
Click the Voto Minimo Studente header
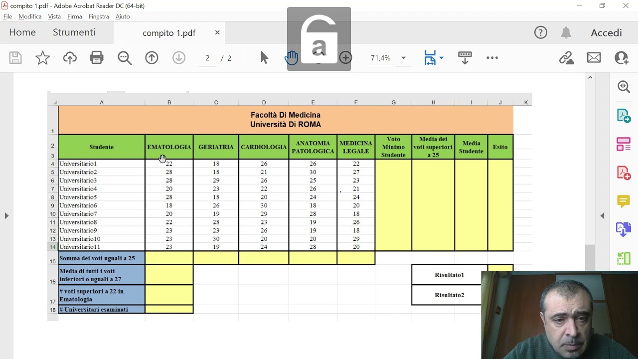click(x=393, y=147)
